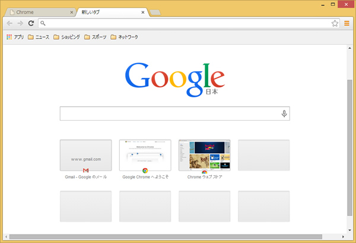356x243 pixels.
Task: Click the forward navigation arrow
Action: click(x=21, y=23)
